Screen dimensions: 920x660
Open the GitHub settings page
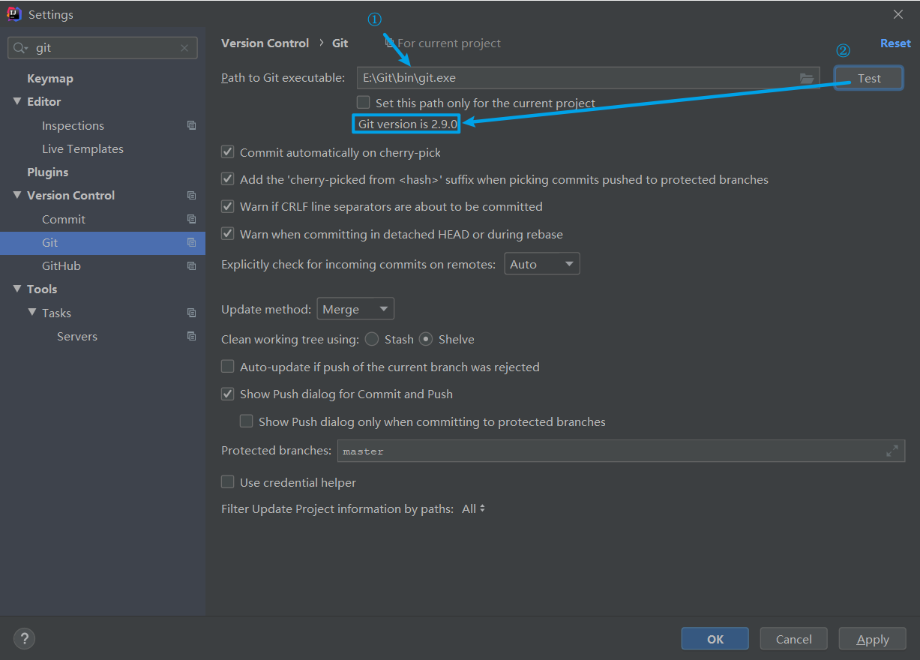coord(61,265)
